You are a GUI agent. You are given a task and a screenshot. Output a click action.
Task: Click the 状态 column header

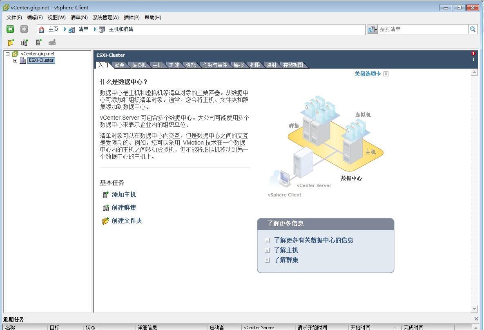(x=109, y=327)
